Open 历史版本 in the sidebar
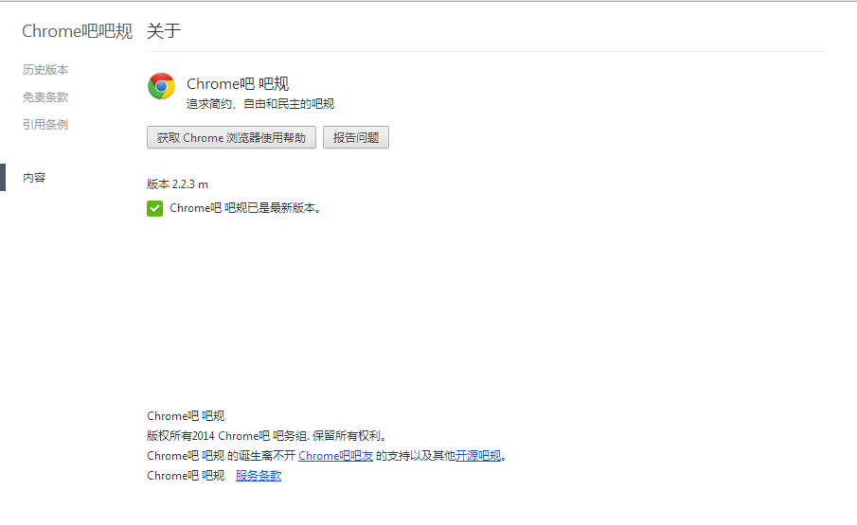Image resolution: width=857 pixels, height=525 pixels. (45, 70)
